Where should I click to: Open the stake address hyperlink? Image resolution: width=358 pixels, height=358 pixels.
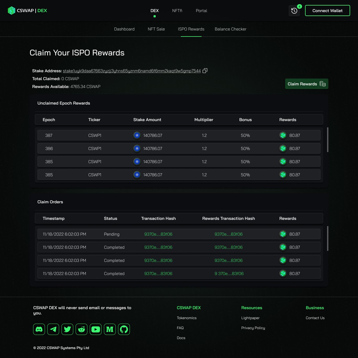coord(132,71)
